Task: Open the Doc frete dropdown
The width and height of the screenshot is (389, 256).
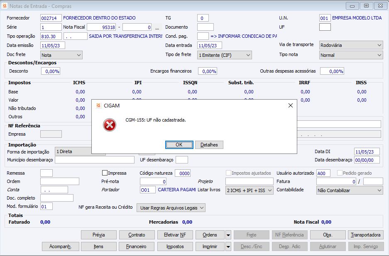Action: tap(61, 55)
